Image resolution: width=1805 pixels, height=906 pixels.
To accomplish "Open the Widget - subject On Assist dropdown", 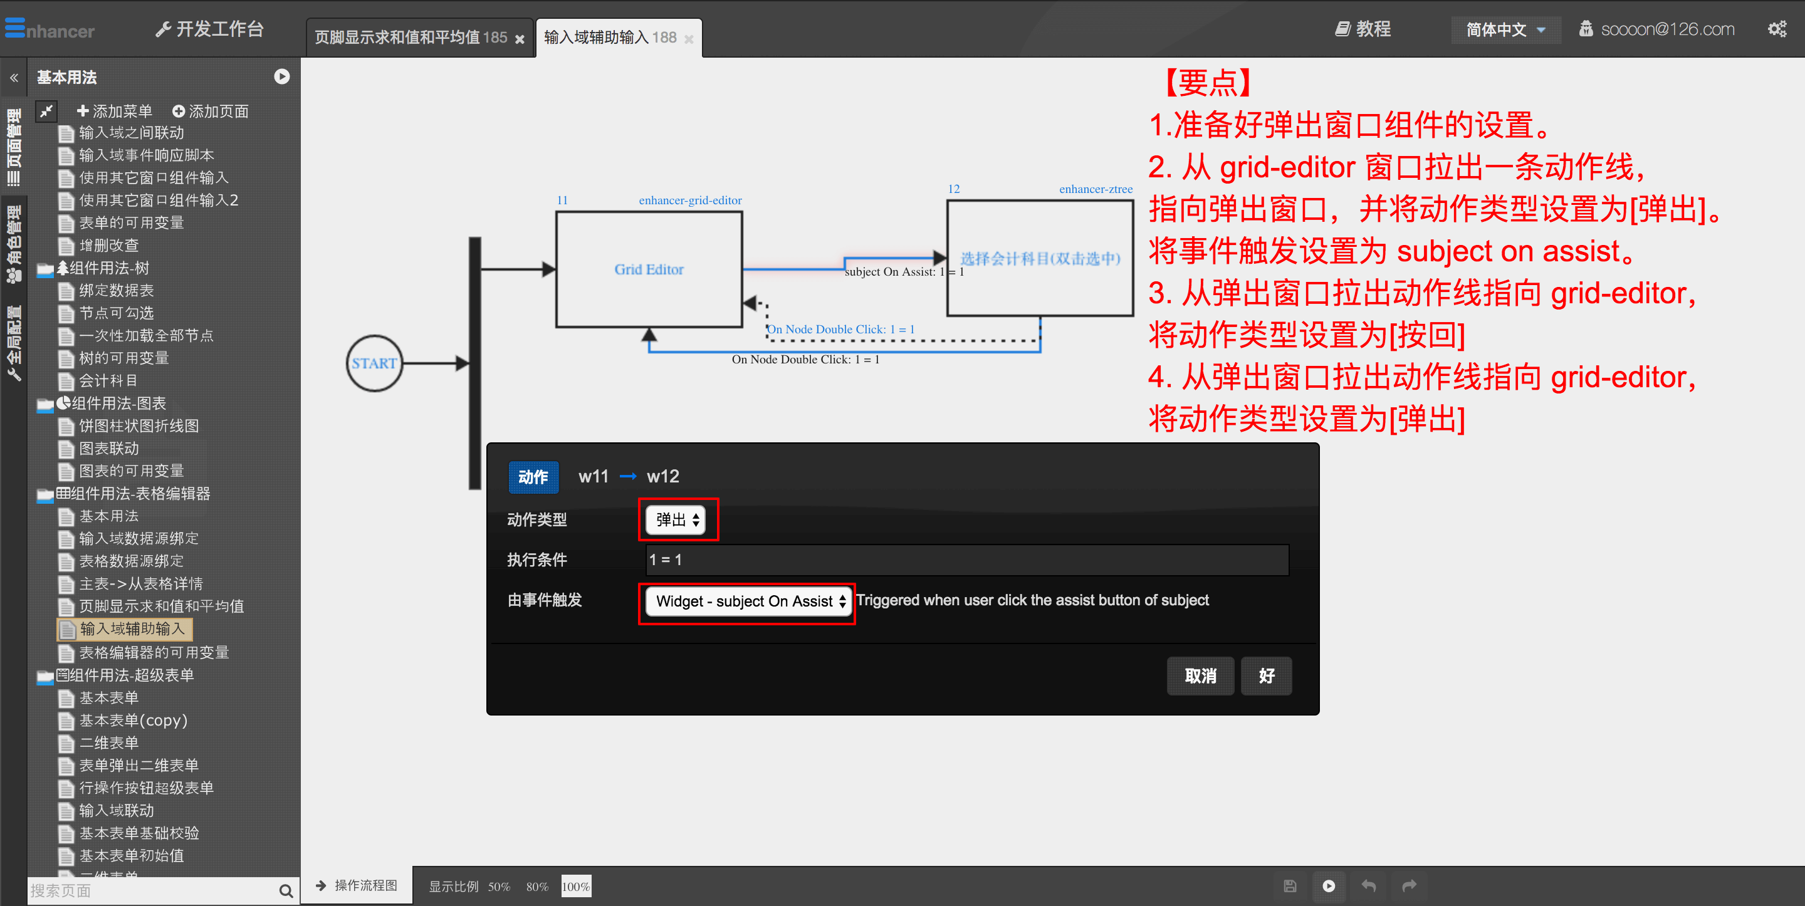I will click(748, 601).
